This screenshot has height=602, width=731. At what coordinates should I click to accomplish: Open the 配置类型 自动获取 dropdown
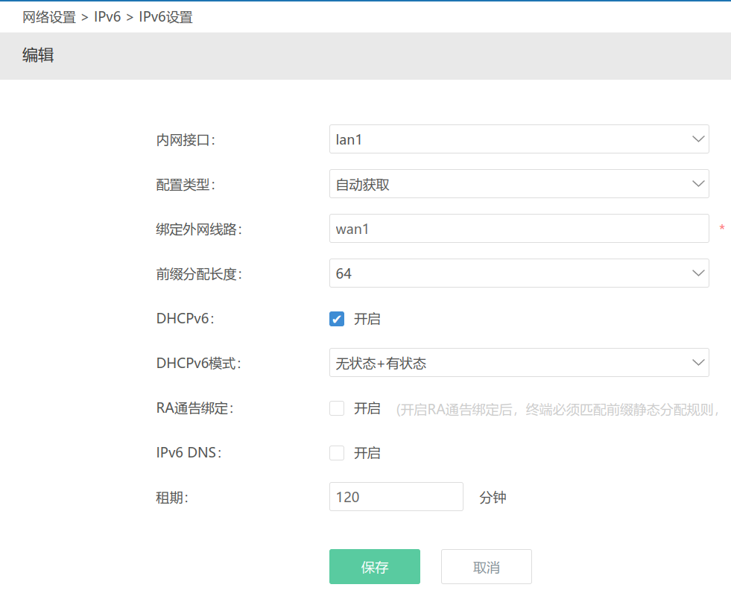coord(519,184)
